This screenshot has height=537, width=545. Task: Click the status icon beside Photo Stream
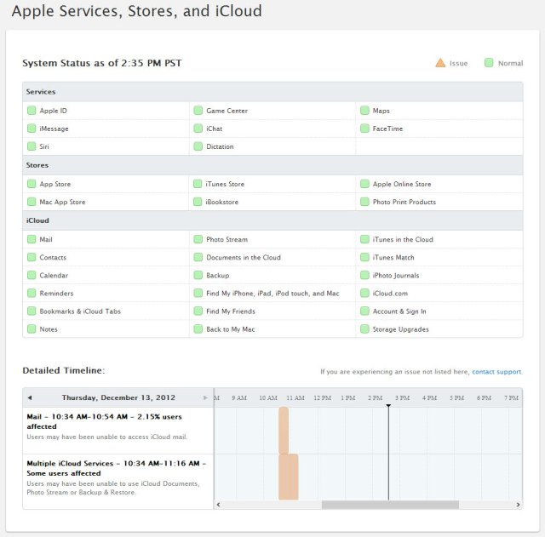198,240
